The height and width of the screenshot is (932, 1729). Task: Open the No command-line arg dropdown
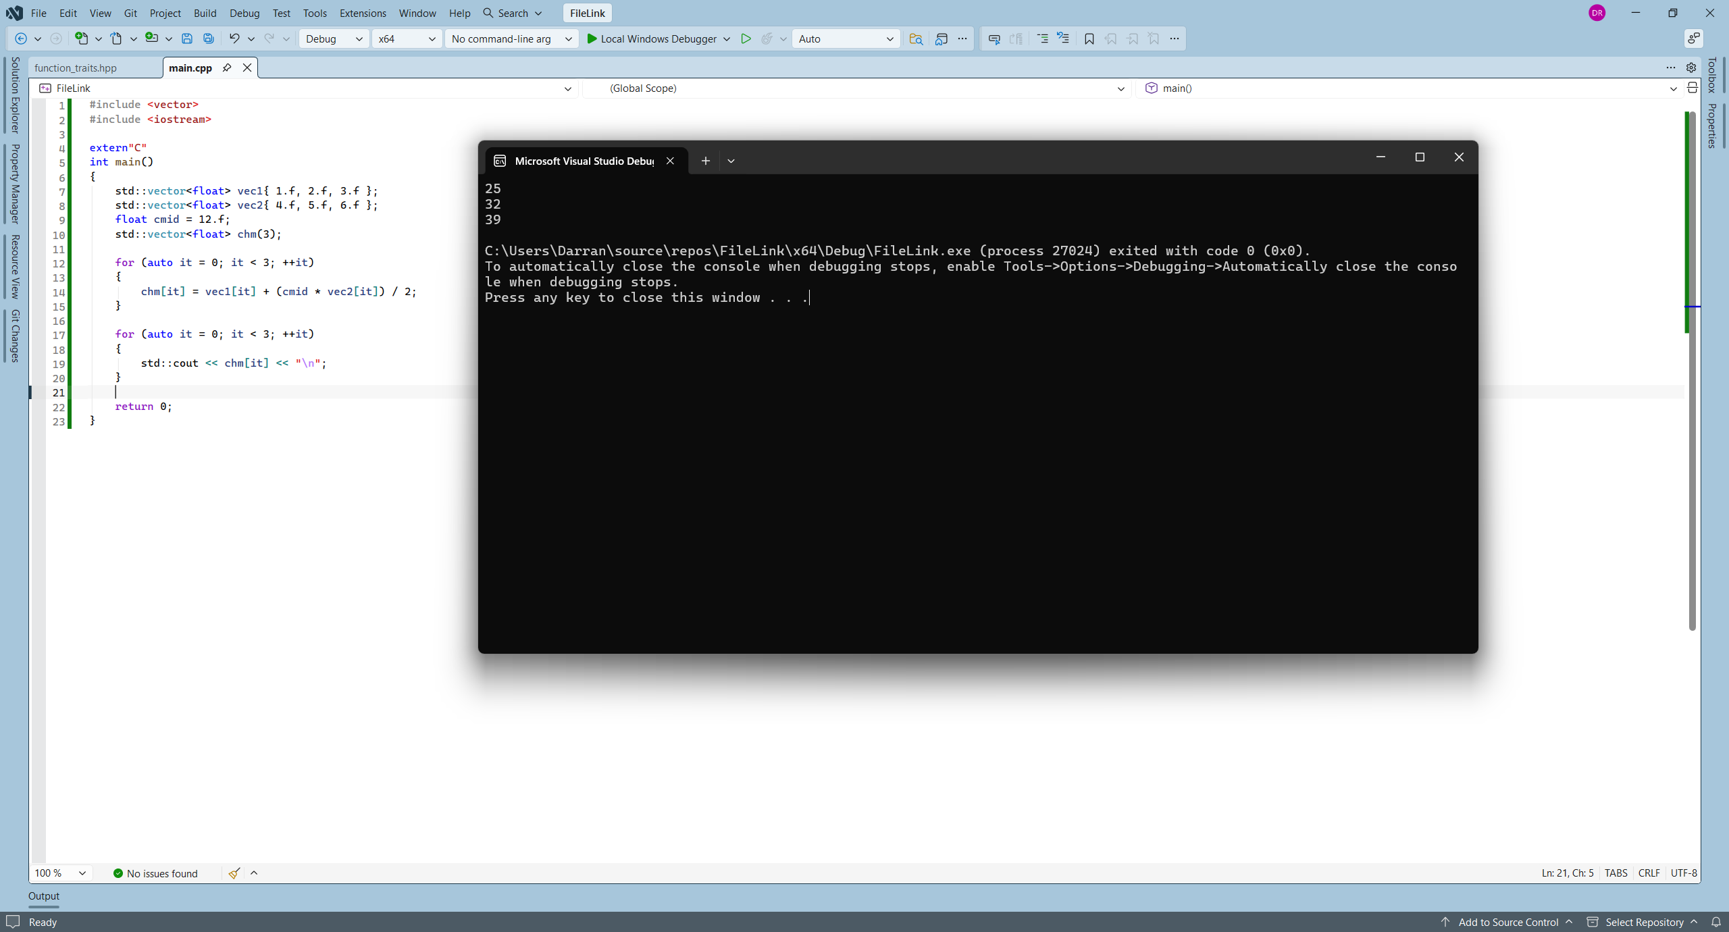coord(512,38)
